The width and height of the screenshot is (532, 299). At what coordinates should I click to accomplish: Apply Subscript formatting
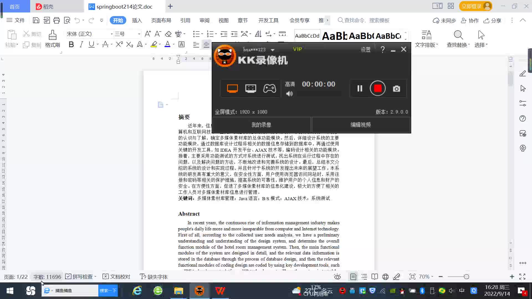[x=130, y=44]
